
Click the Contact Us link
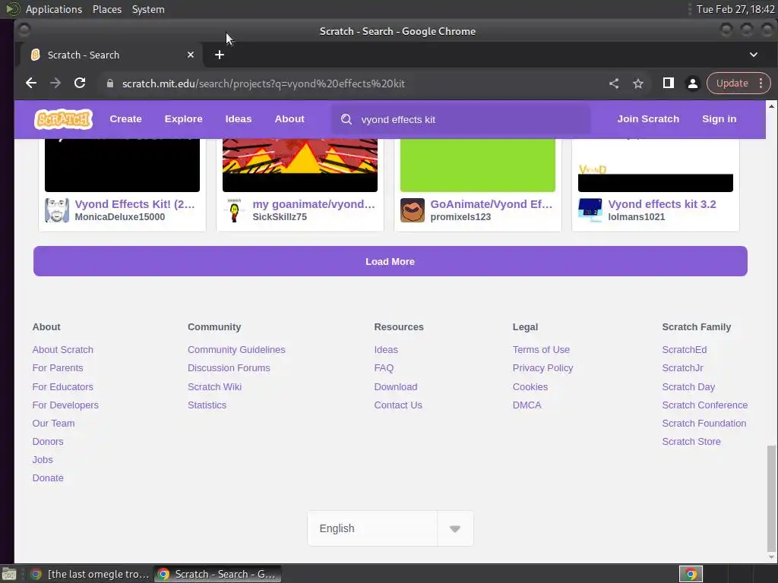pos(398,405)
